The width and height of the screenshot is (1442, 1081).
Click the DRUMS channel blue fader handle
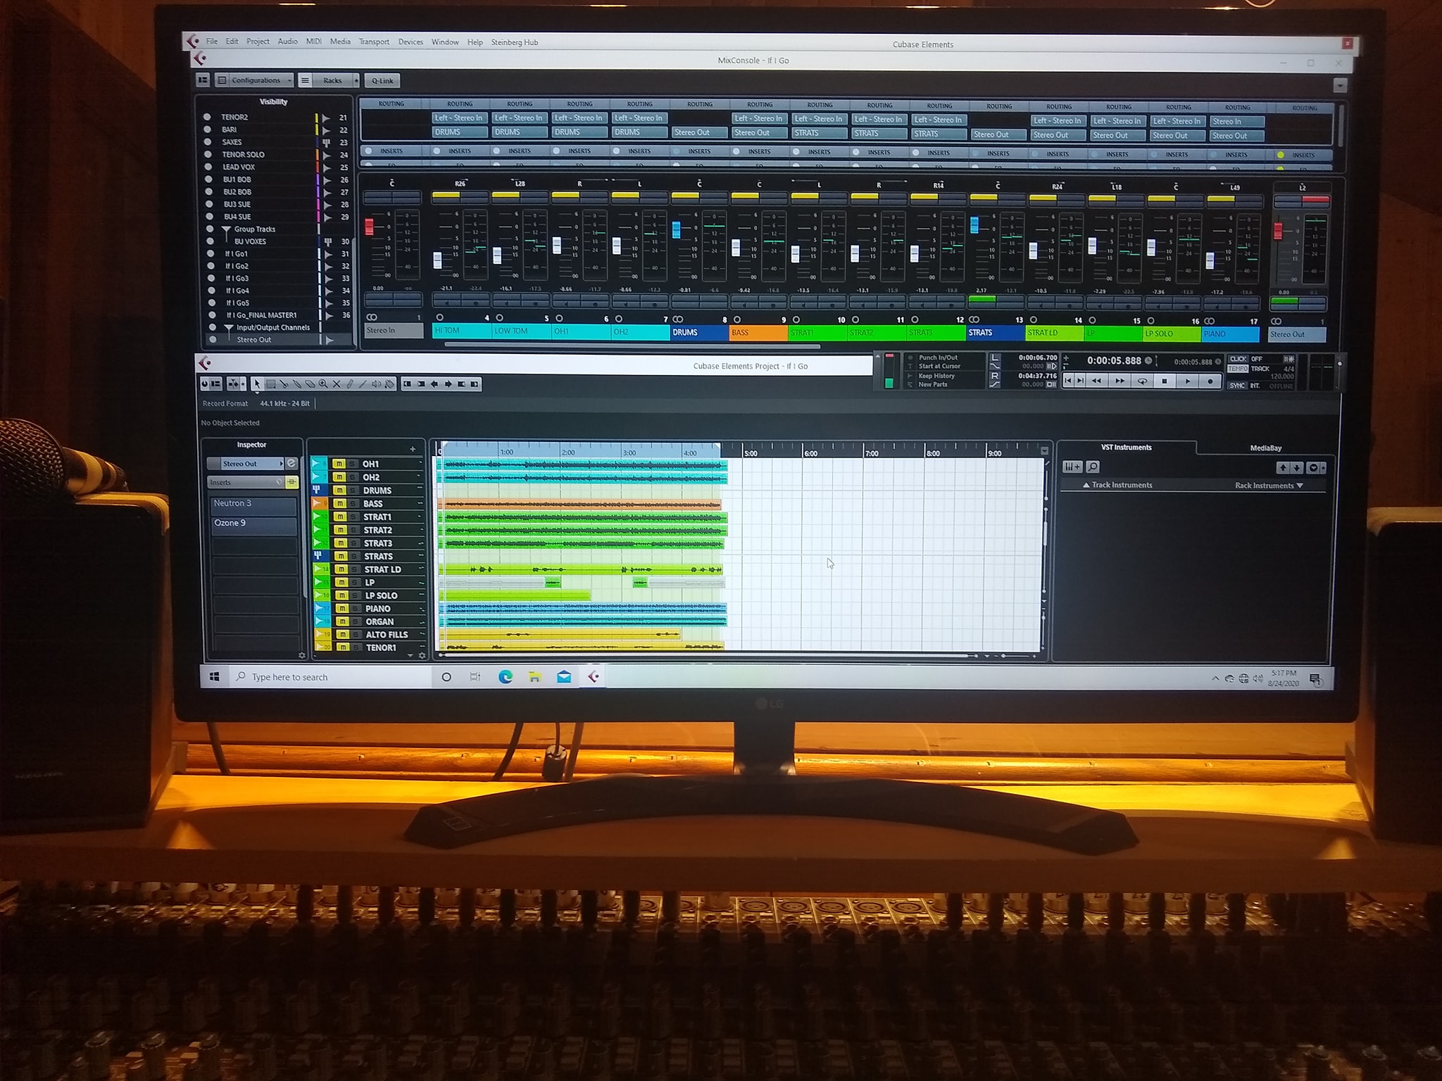677,230
